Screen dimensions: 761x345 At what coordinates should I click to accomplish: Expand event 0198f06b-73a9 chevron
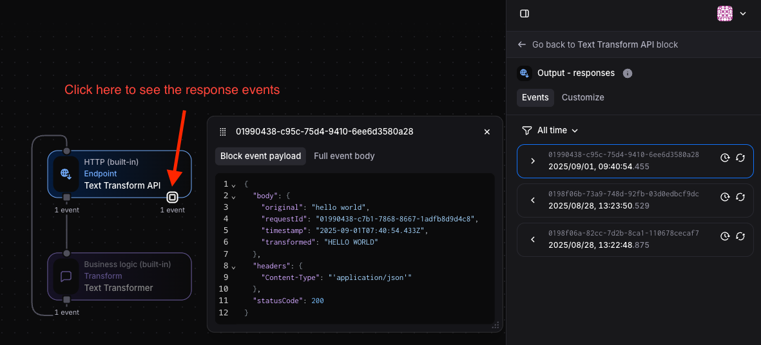click(533, 200)
